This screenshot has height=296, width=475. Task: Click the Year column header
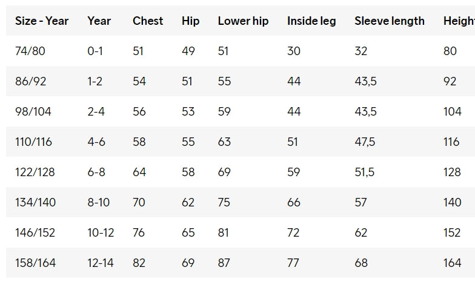tap(99, 21)
